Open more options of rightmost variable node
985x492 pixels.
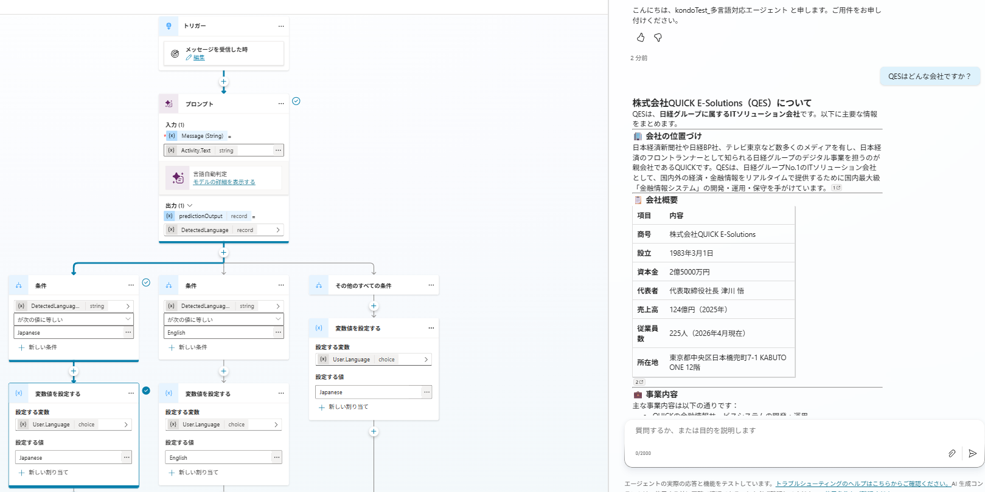[x=431, y=328]
